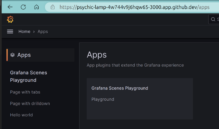Image resolution: width=219 pixels, height=129 pixels.
Task: Click the App plugins description subtitle
Action: click(x=135, y=65)
